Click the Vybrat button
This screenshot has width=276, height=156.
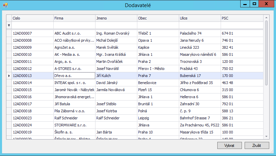point(229,145)
